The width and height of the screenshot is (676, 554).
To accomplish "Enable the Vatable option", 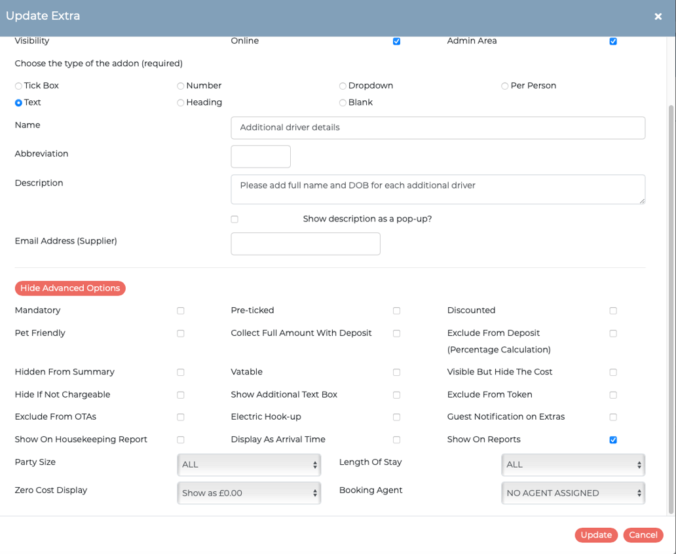I will (x=397, y=372).
